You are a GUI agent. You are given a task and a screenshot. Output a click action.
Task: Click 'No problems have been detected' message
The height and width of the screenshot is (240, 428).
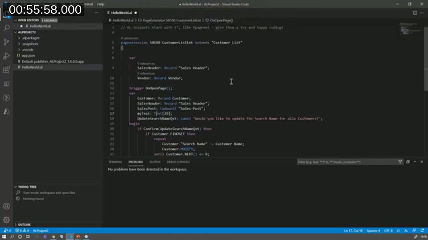click(x=148, y=169)
